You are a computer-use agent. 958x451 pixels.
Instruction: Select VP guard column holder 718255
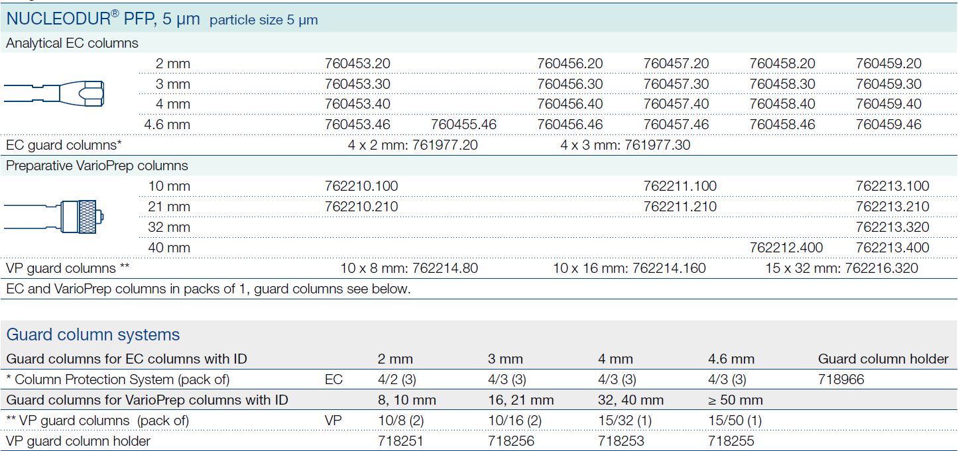(x=731, y=441)
